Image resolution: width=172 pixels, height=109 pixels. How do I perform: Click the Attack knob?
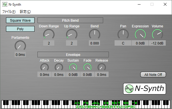pos(45,67)
